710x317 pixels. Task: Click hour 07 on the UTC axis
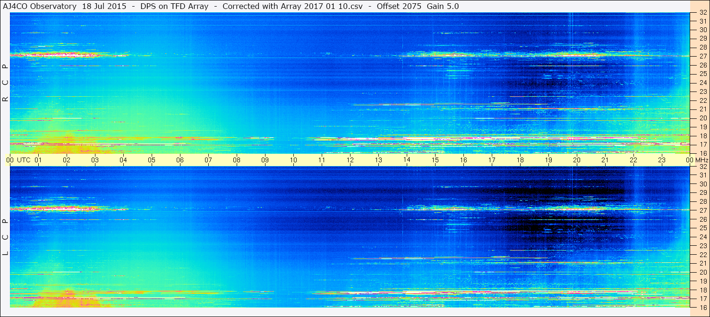(x=208, y=160)
